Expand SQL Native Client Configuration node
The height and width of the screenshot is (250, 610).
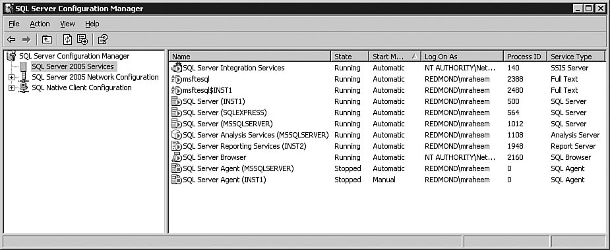11,88
